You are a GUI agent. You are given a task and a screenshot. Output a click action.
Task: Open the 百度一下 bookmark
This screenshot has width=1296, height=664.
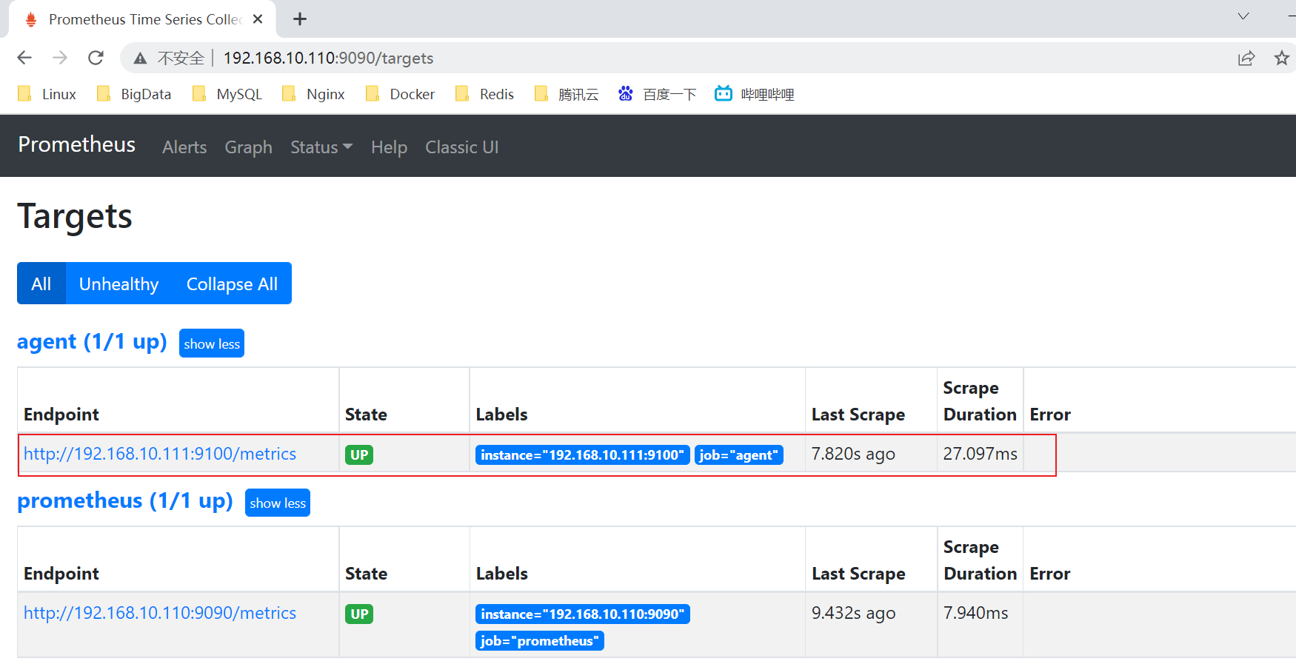(658, 94)
